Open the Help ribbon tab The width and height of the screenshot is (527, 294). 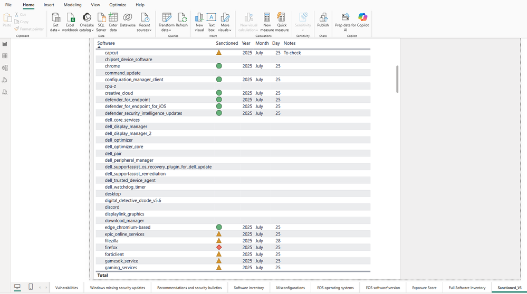click(x=140, y=5)
